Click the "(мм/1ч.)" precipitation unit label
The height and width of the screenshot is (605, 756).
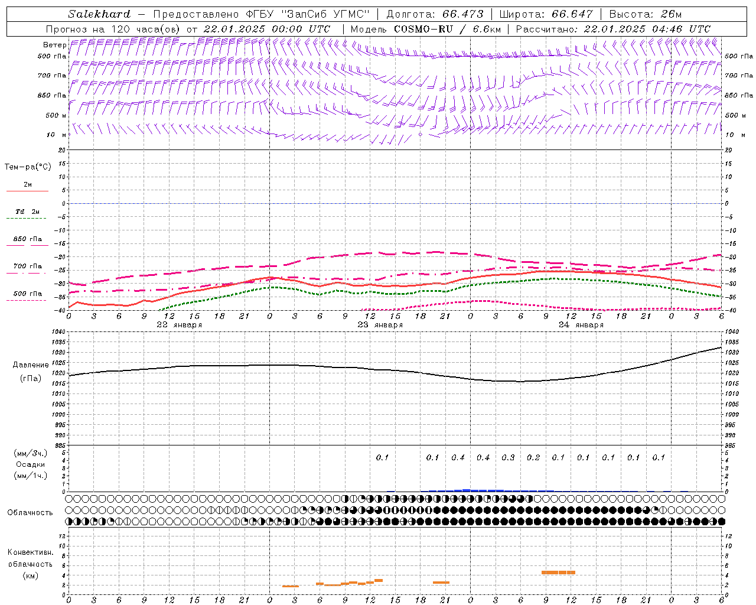pyautogui.click(x=30, y=476)
